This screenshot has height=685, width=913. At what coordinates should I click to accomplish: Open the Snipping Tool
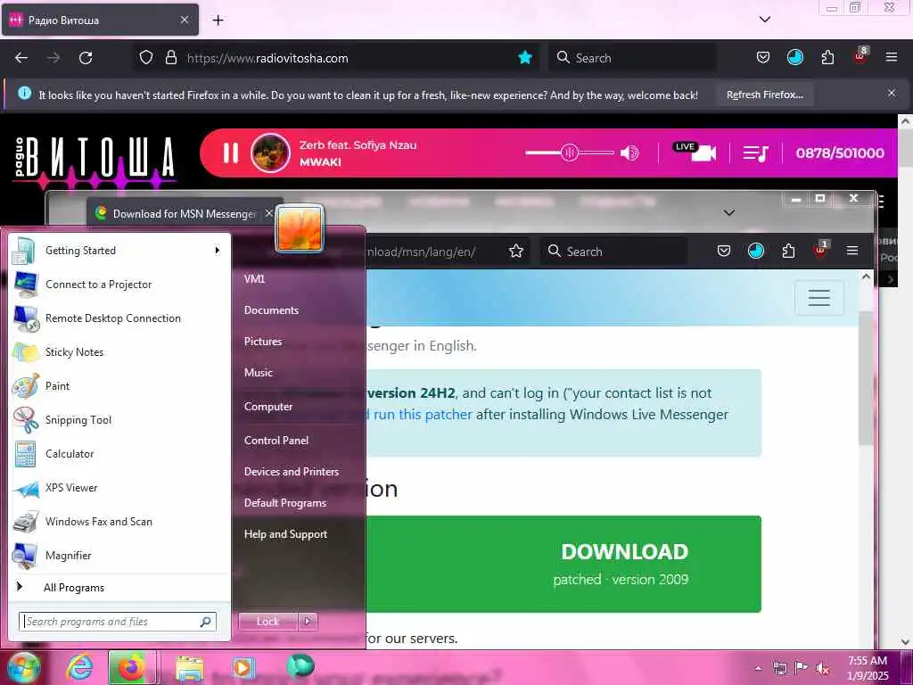[120, 420]
